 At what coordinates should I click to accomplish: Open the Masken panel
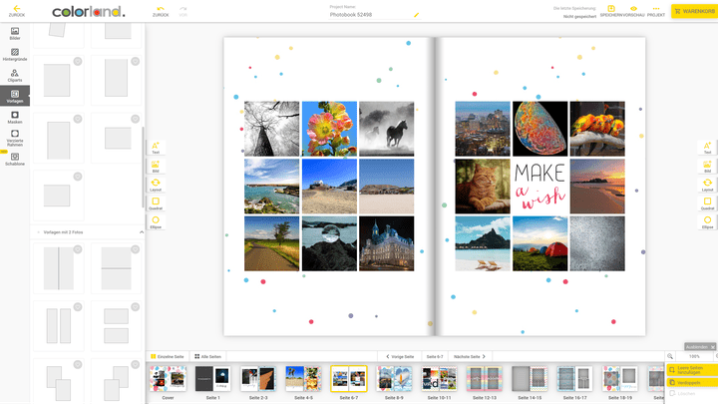coord(15,118)
